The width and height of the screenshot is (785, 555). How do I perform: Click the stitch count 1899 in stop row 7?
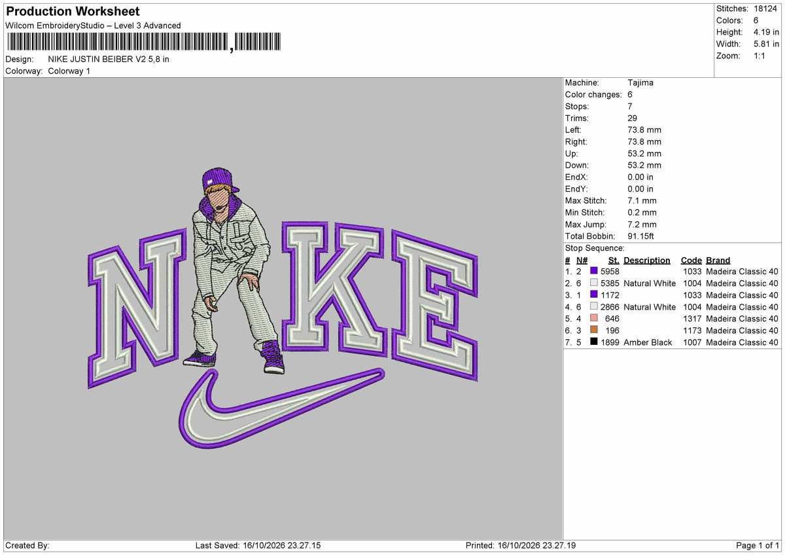coord(610,342)
